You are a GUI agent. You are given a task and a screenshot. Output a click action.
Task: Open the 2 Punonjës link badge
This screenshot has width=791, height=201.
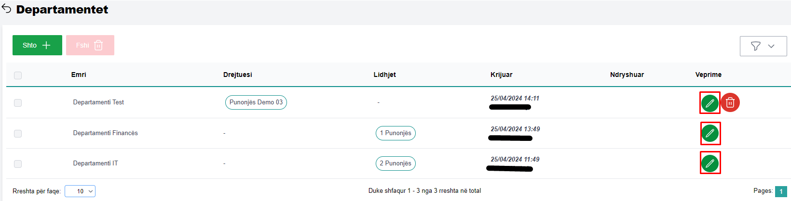(x=395, y=163)
